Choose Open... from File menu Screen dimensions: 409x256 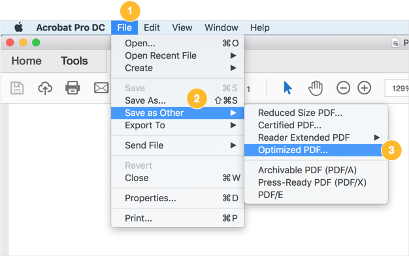click(x=178, y=43)
